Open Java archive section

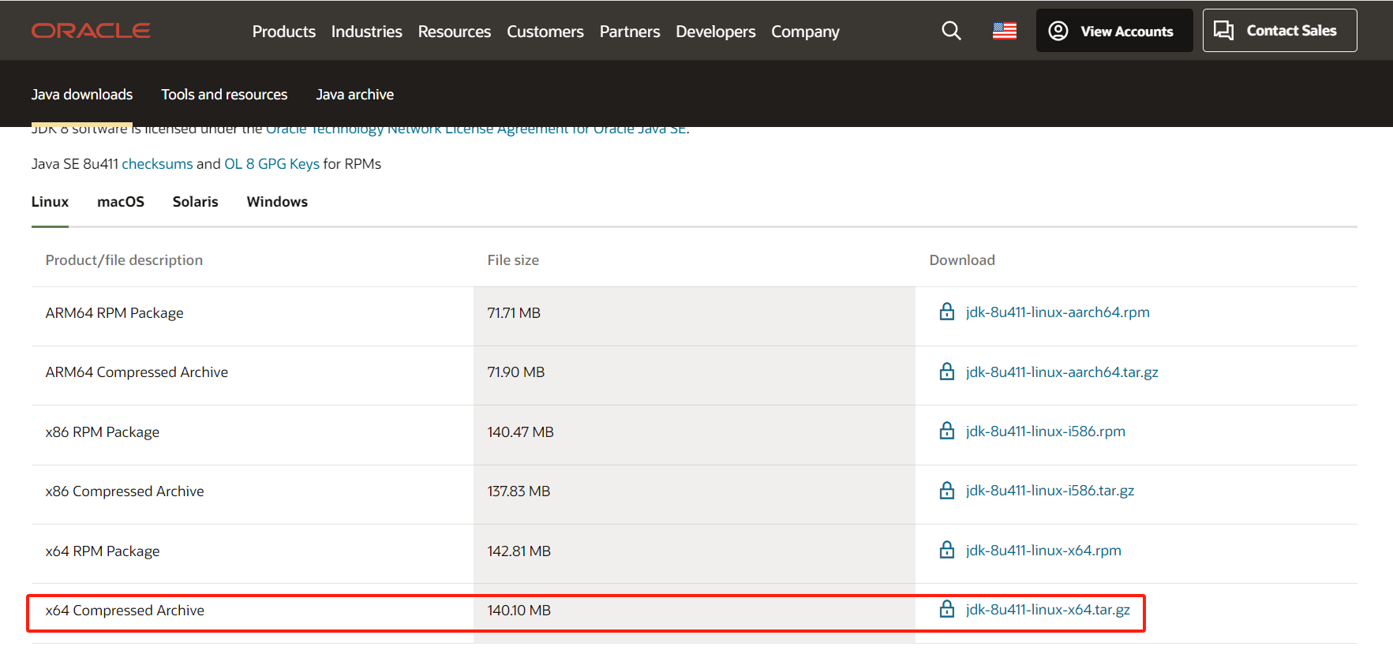355,95
